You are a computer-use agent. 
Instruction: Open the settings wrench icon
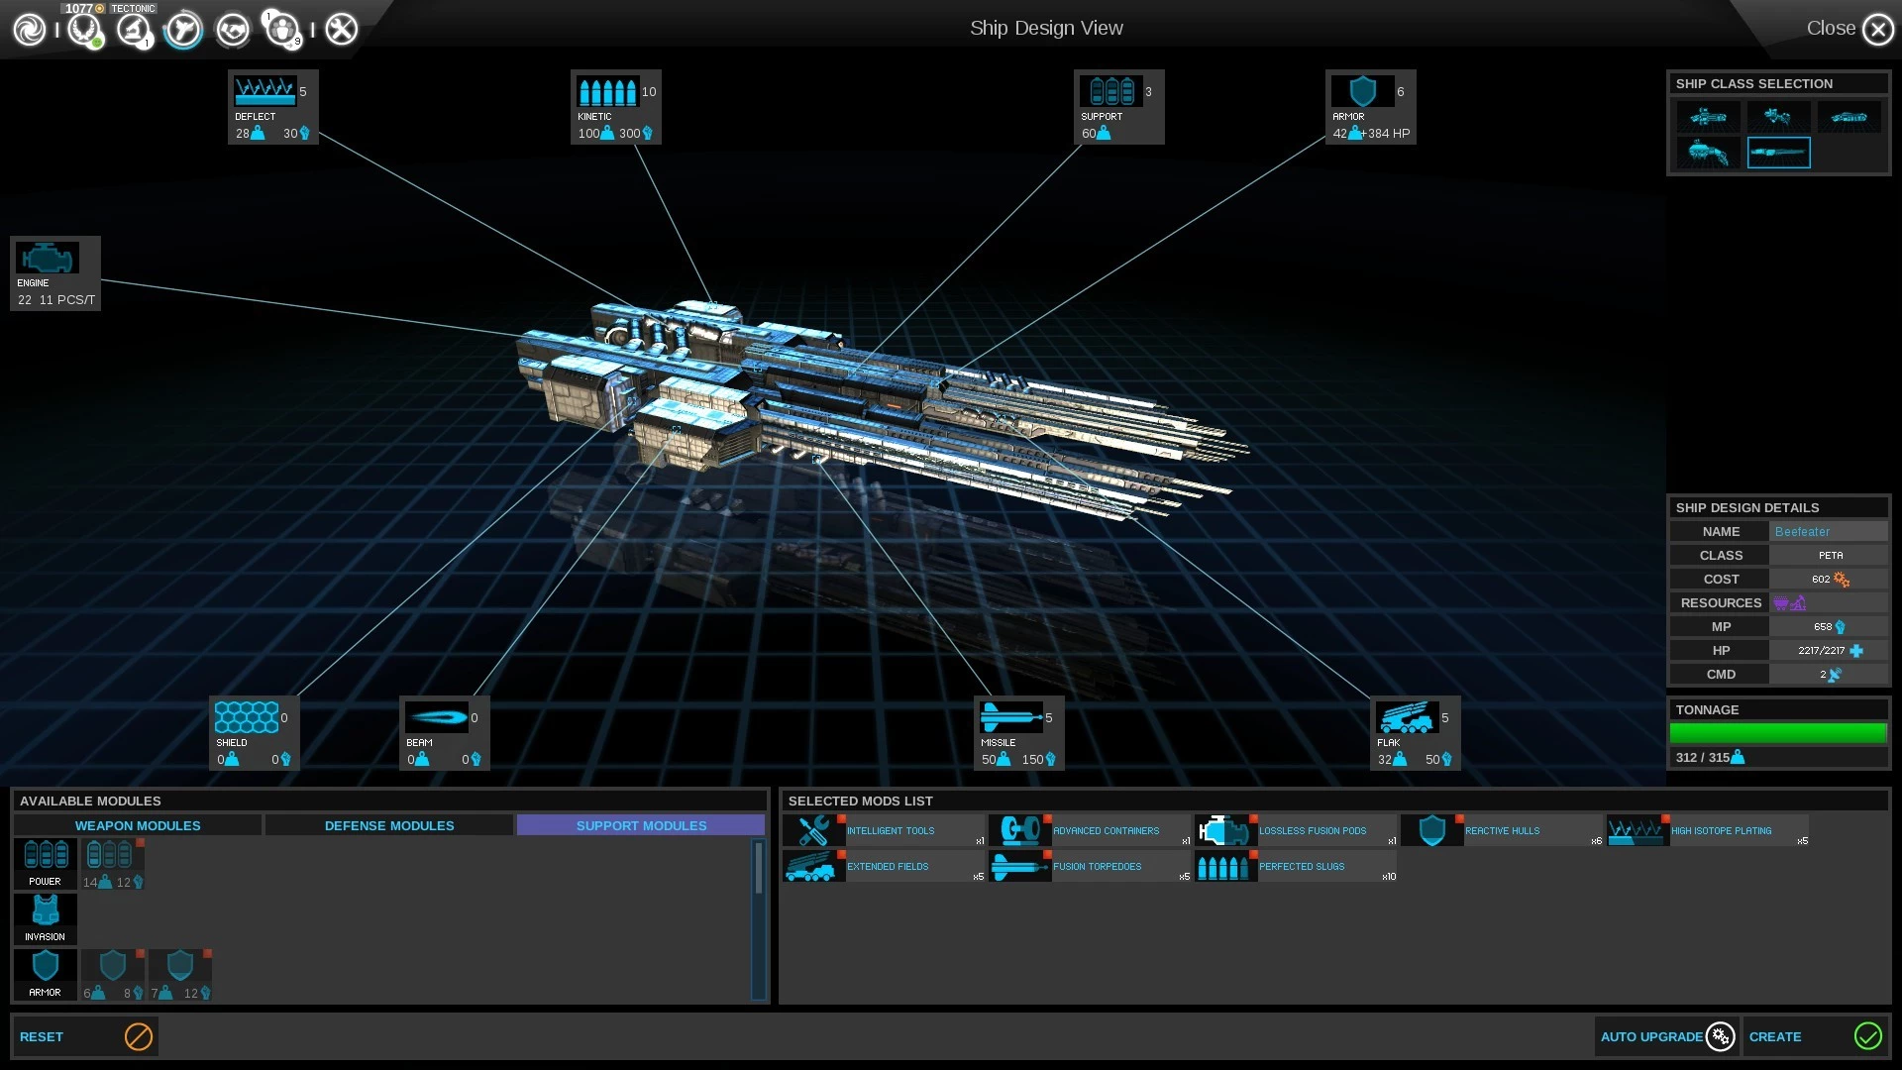coord(342,30)
